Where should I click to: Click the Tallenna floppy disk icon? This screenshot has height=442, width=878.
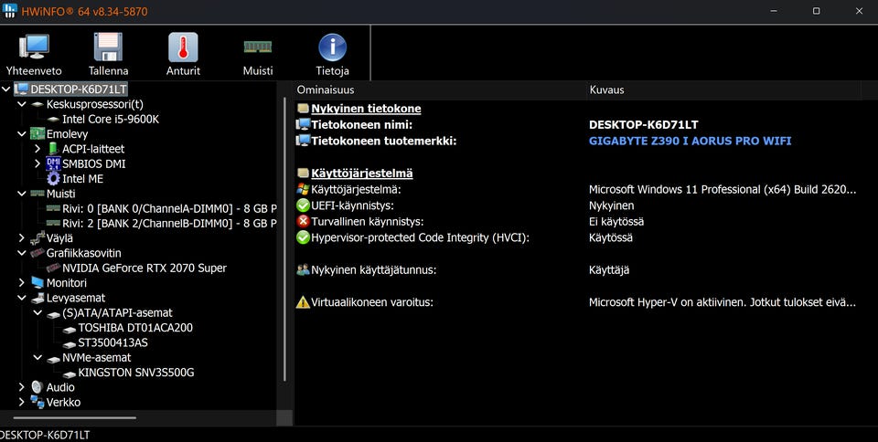click(x=108, y=47)
